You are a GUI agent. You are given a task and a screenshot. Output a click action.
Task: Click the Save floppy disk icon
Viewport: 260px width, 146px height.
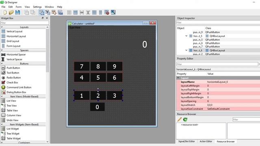[17, 13]
